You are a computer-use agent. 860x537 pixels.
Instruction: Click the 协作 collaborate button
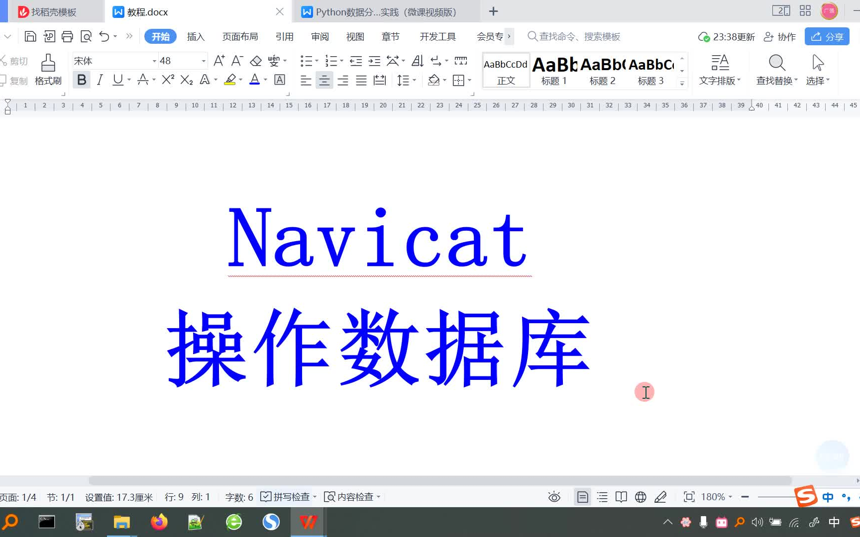780,36
